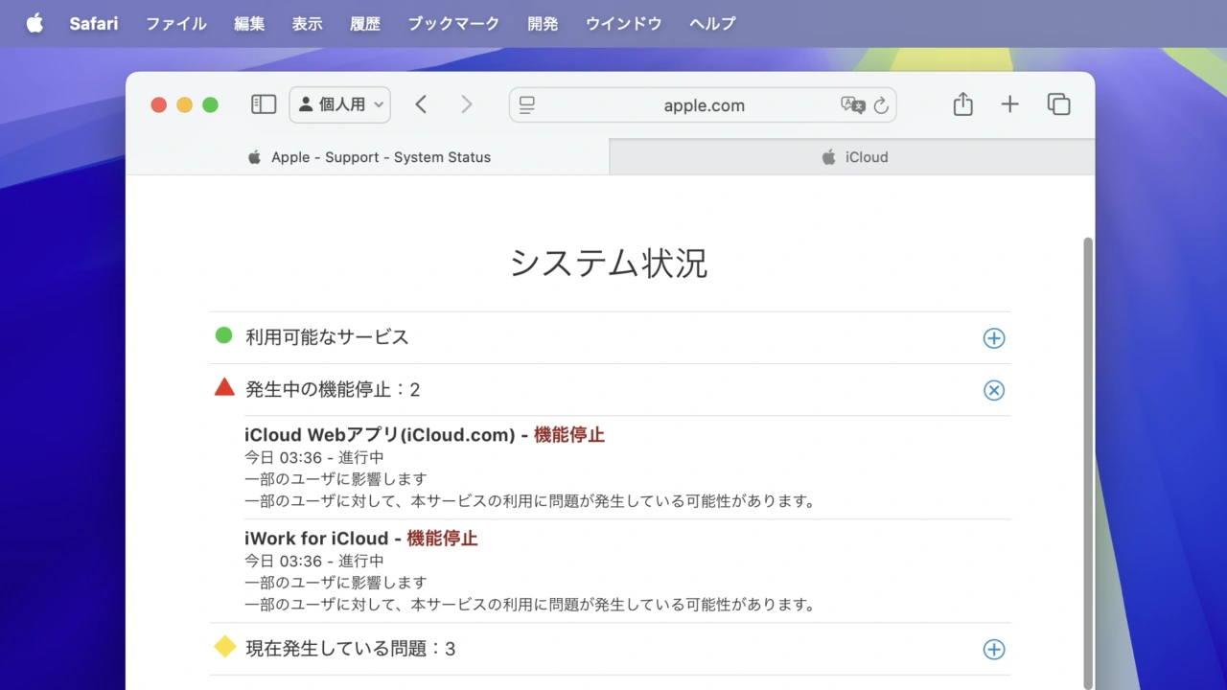
Task: Switch to the iCloud tab
Action: (x=852, y=157)
